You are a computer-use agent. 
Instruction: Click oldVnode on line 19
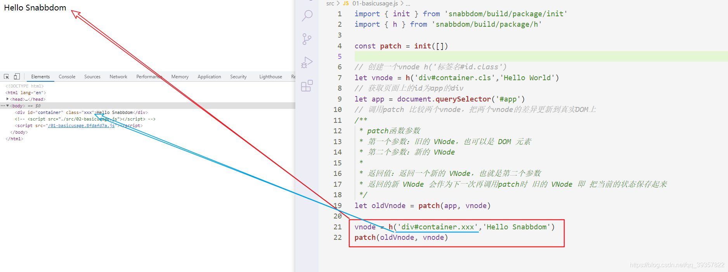pos(388,206)
